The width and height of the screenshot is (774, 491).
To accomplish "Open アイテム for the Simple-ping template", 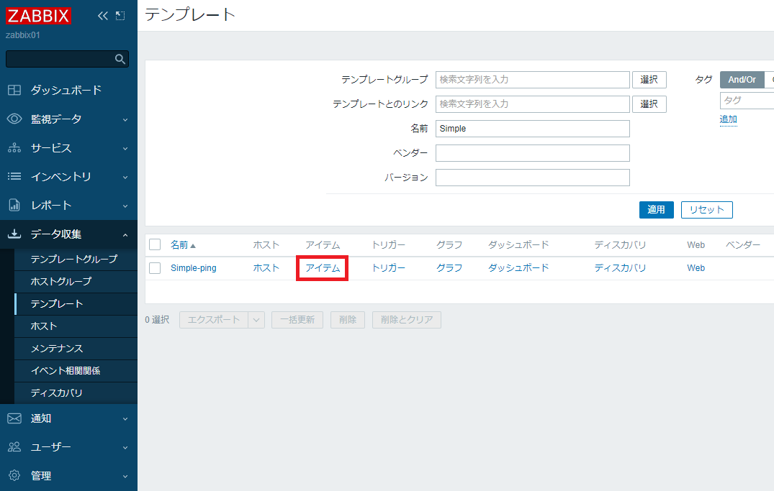I will coord(322,267).
